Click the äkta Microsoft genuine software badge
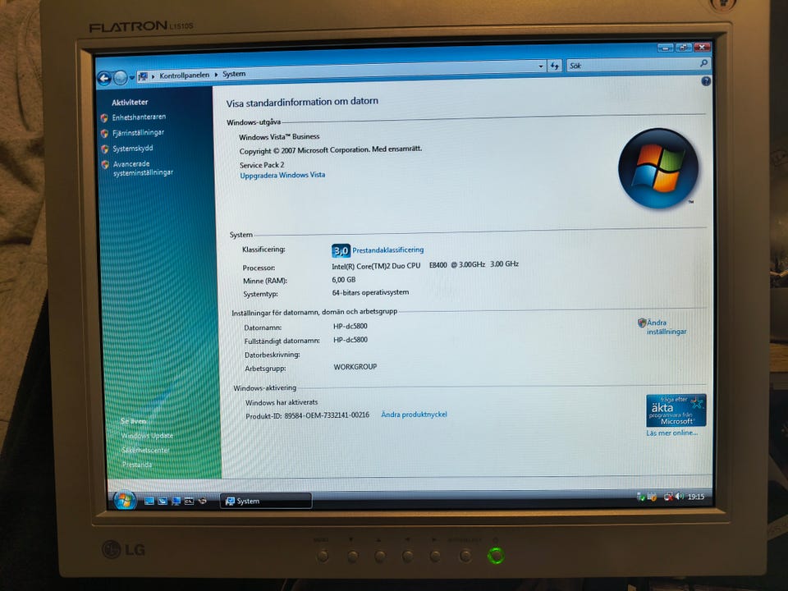This screenshot has width=788, height=591. click(x=676, y=410)
